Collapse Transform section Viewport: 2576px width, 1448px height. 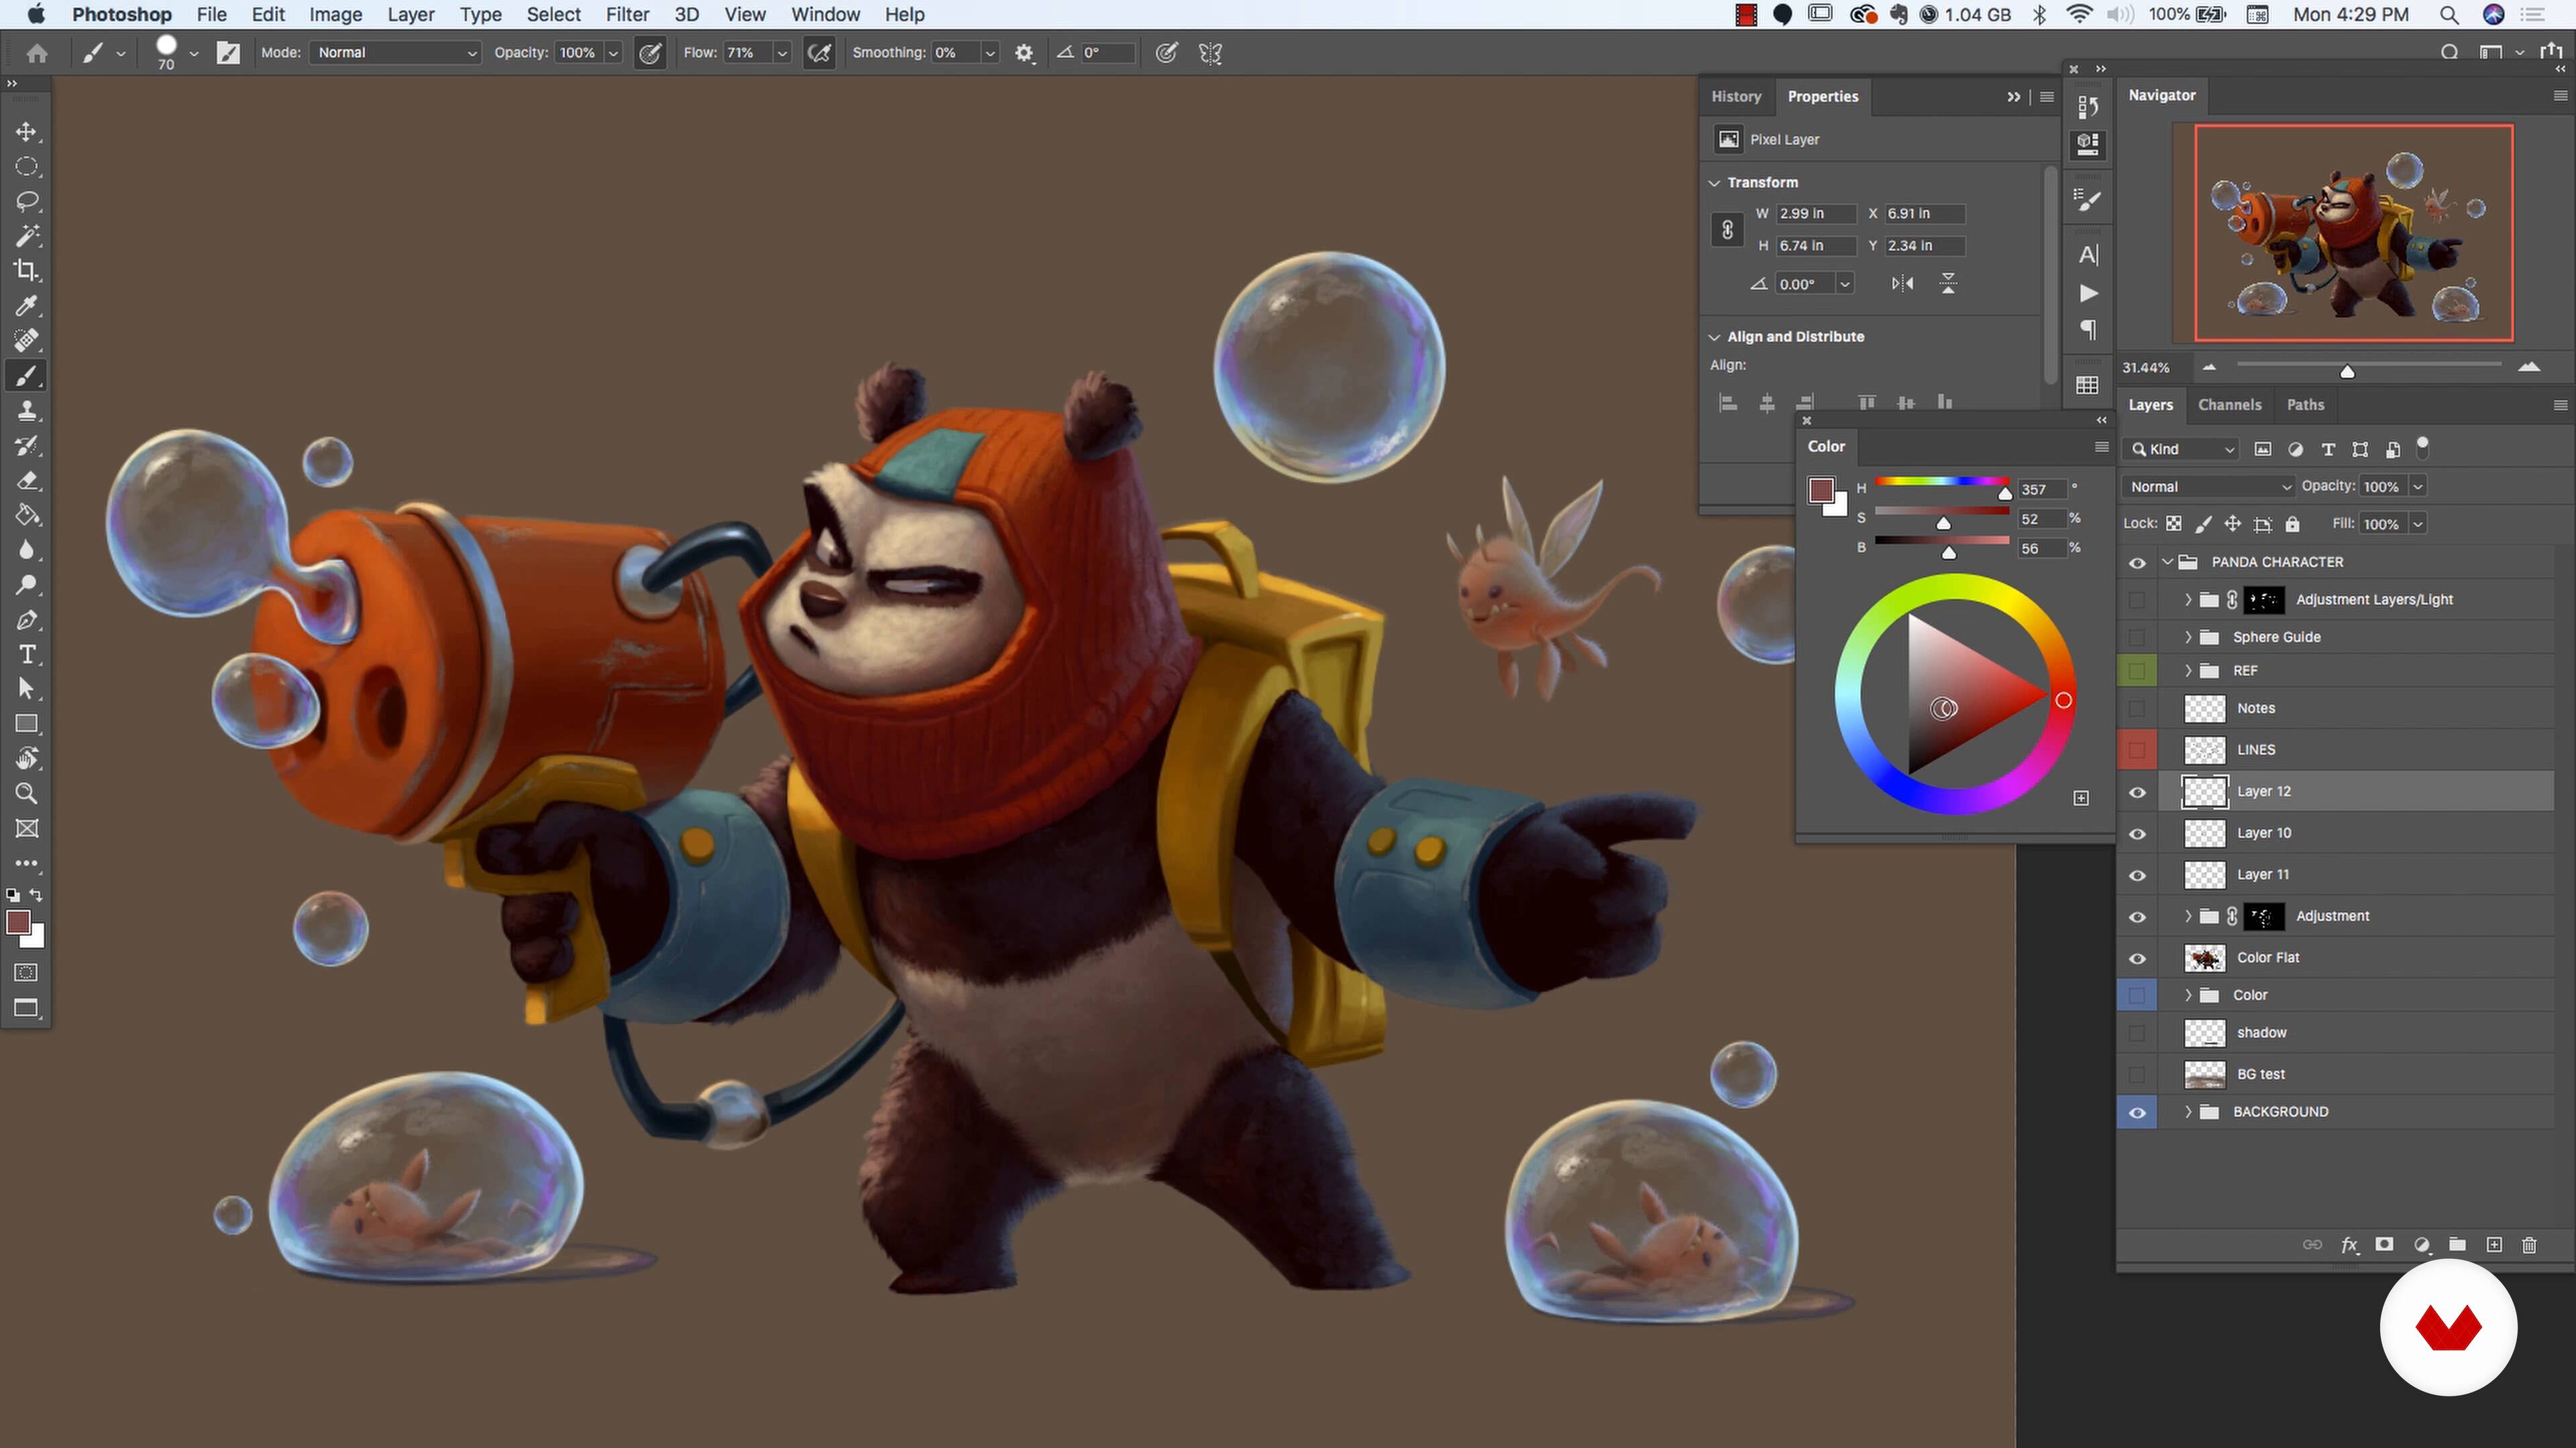pos(1714,183)
